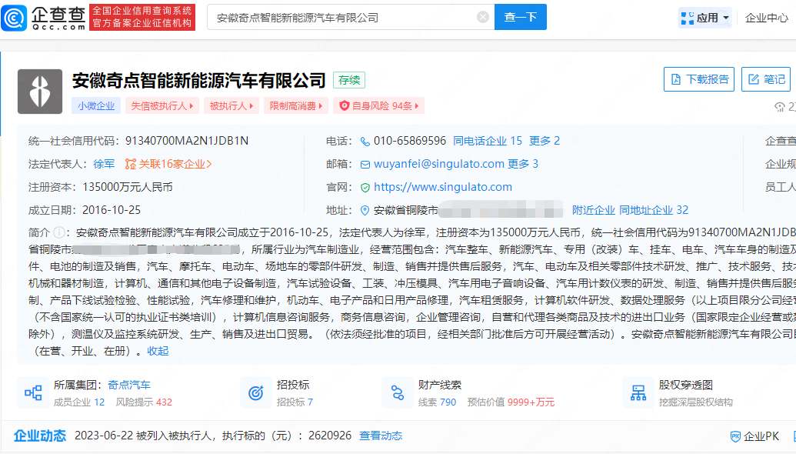Open the 奇点汽车 group link
Viewport: 796px width, 454px height.
[x=129, y=385]
